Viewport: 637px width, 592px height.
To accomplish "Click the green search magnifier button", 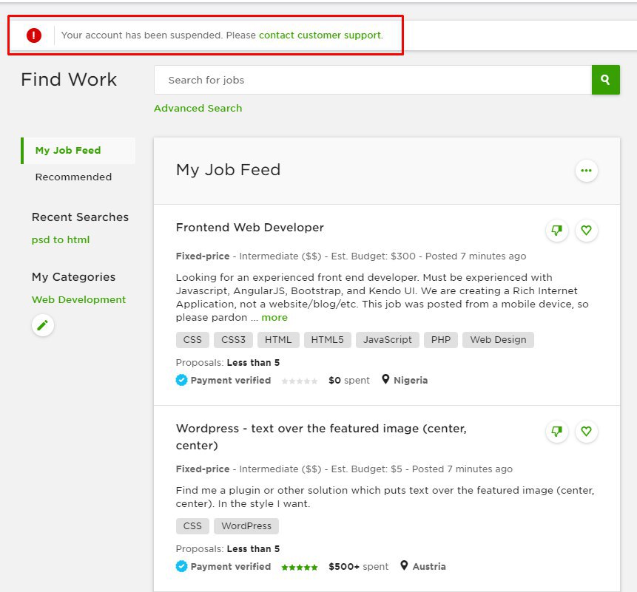I will pos(605,80).
